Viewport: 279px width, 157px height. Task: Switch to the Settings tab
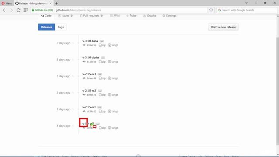pyautogui.click(x=170, y=16)
